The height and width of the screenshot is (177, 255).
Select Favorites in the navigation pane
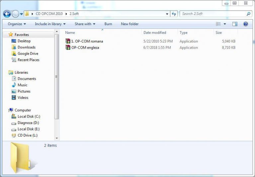pos(22,35)
